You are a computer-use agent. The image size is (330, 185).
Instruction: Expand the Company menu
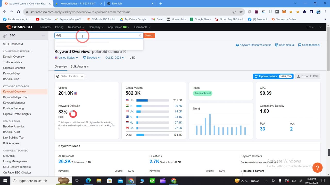[x=96, y=27]
